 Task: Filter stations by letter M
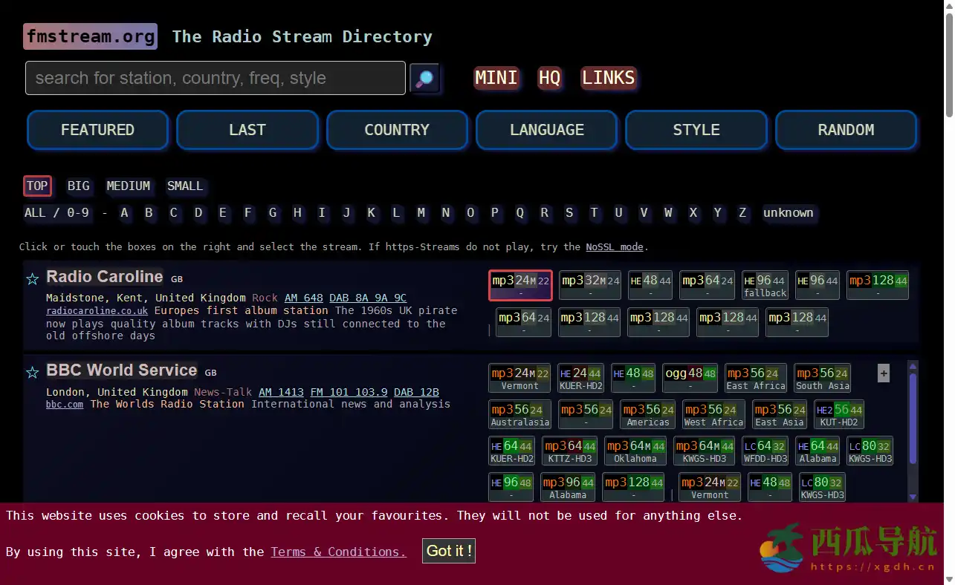point(421,213)
